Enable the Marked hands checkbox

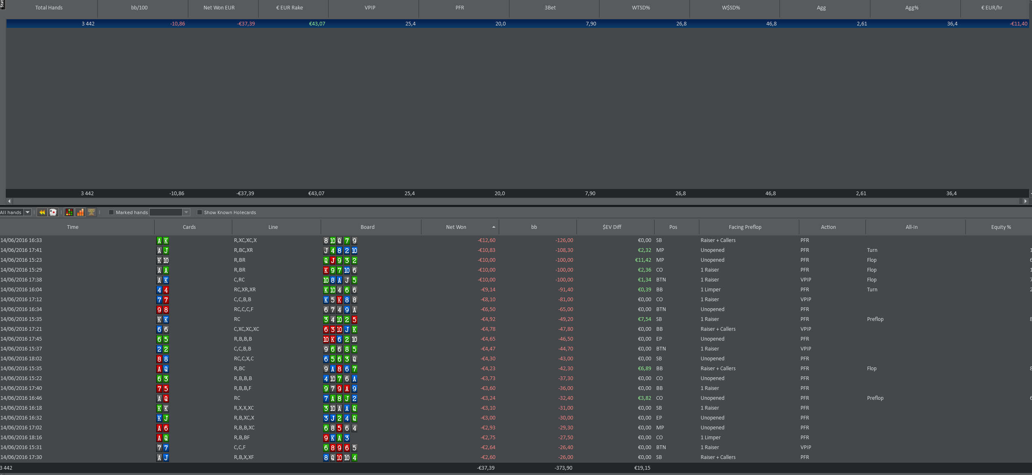pyautogui.click(x=111, y=212)
